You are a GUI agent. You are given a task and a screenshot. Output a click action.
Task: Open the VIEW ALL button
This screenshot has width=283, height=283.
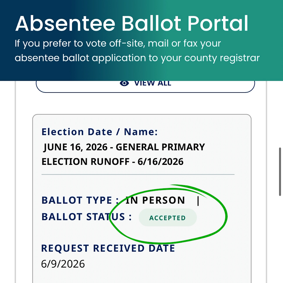pos(145,87)
